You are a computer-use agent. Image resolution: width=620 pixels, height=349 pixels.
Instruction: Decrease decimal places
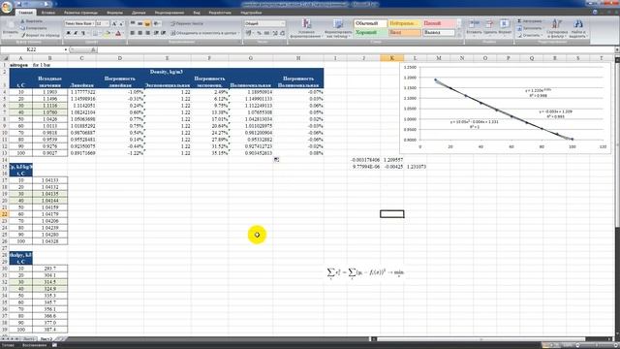pos(282,33)
